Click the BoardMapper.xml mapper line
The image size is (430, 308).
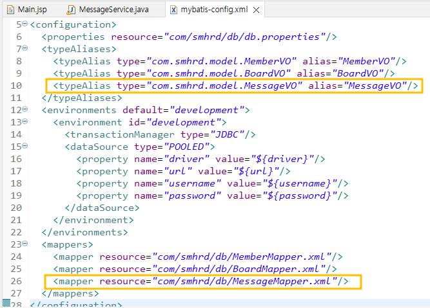(x=195, y=269)
